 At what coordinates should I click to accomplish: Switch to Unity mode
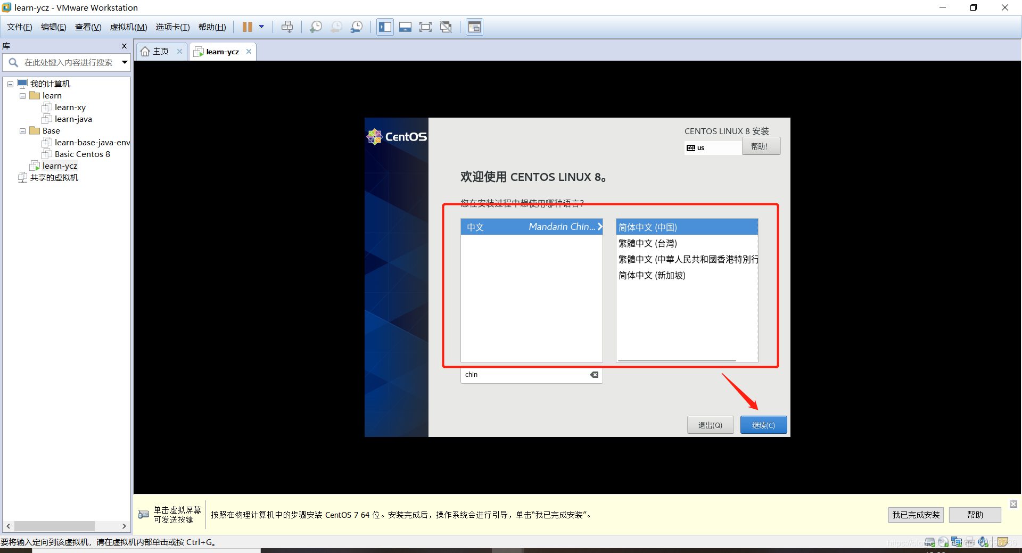tap(446, 27)
